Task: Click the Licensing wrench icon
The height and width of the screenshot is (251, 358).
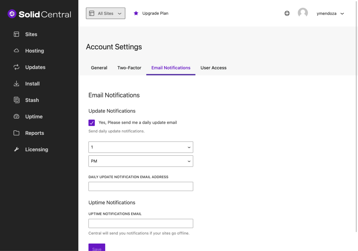Action: click(x=16, y=149)
